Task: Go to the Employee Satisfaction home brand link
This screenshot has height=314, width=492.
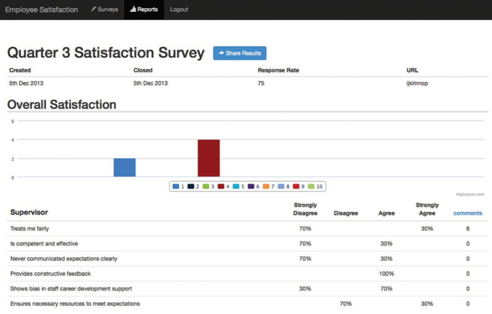Action: (x=41, y=10)
